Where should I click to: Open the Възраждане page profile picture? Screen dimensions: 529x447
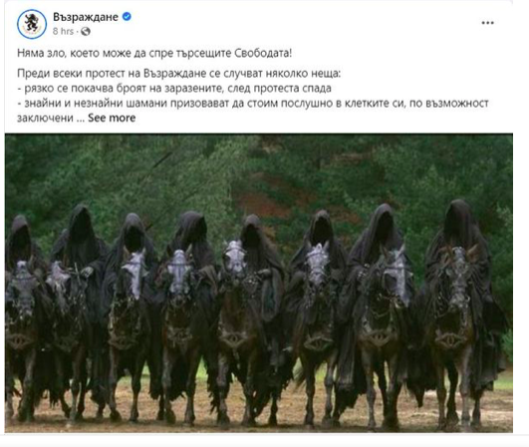32,24
